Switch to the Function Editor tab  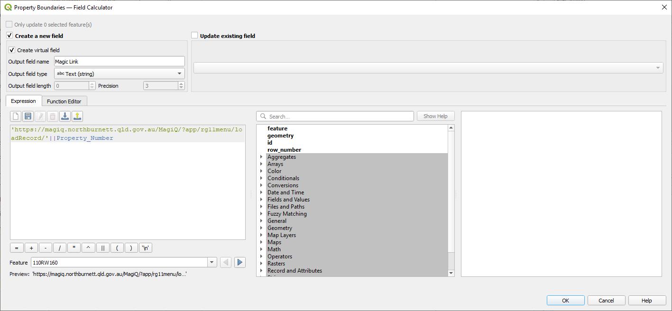(64, 101)
